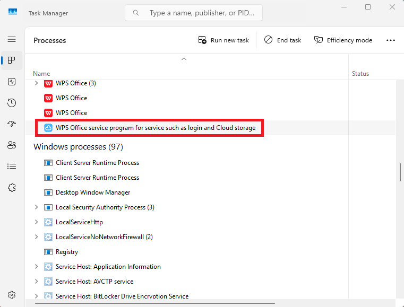The height and width of the screenshot is (307, 404).
Task: Sort by the Status column header
Action: coord(360,74)
